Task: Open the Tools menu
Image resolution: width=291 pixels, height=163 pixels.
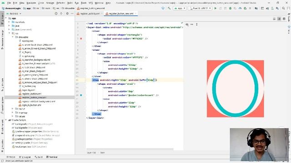Action: (84, 3)
